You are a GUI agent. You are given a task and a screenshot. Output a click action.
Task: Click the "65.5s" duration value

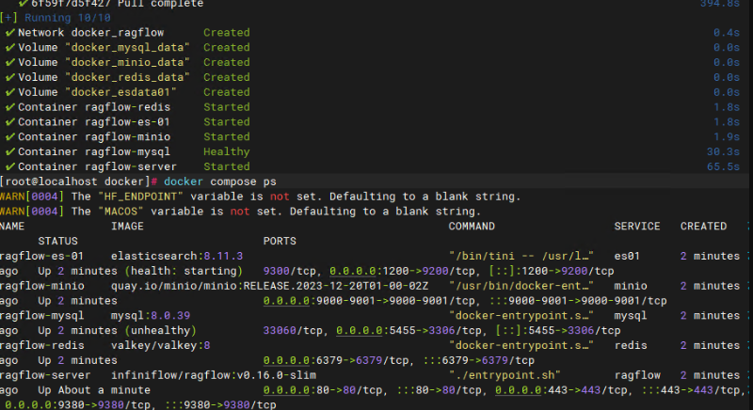pos(723,166)
